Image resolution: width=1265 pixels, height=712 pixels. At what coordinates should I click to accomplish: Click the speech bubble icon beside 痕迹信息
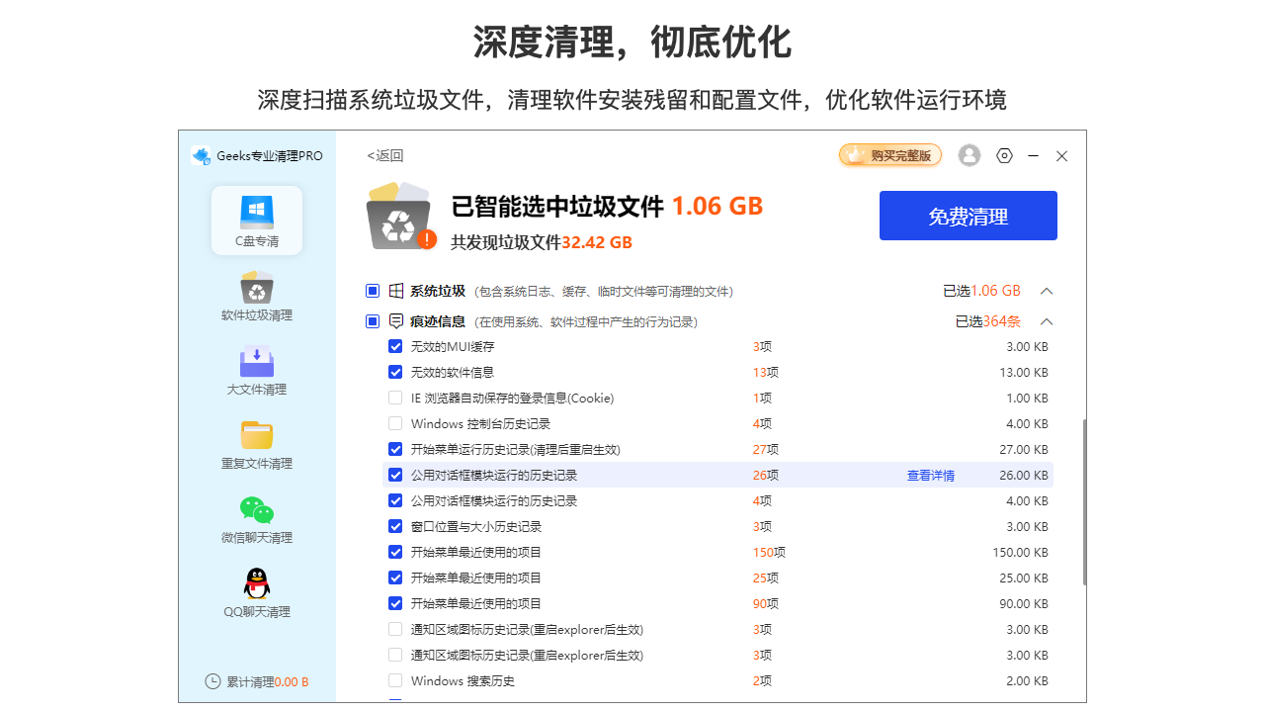(x=394, y=320)
